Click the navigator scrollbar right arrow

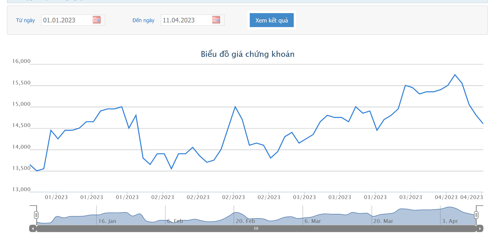pyautogui.click(x=480, y=228)
